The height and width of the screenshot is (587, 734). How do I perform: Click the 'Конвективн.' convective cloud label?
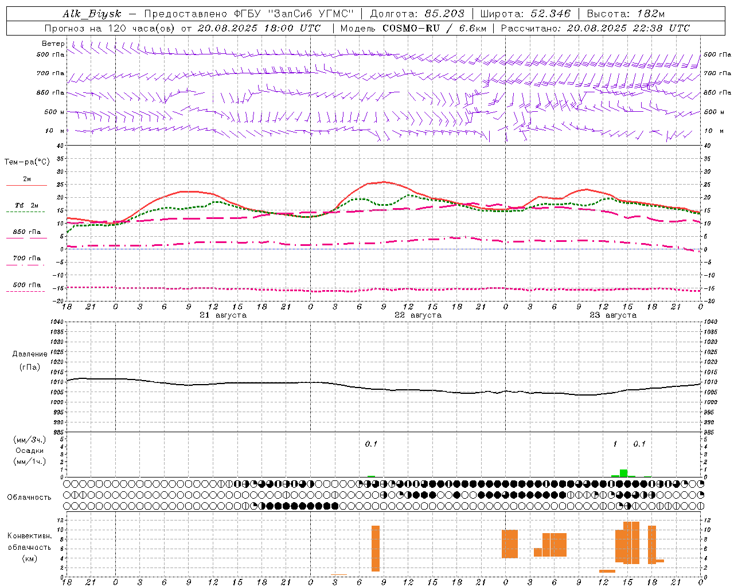pos(30,536)
